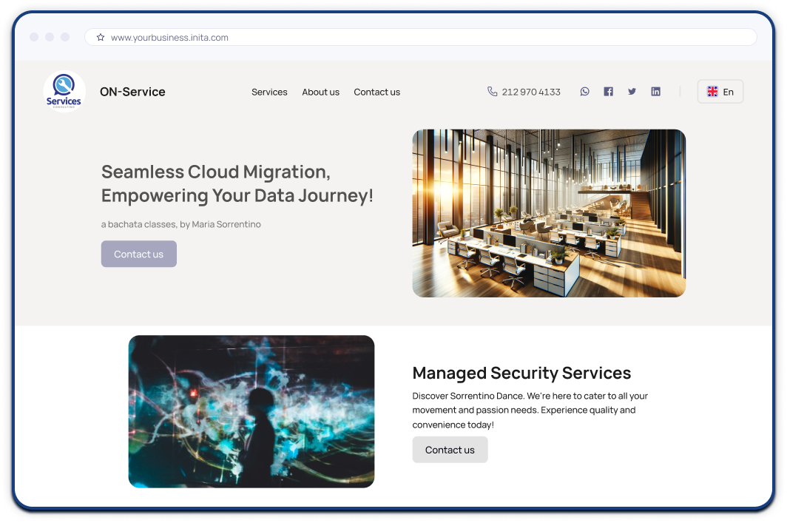Screen dimensions: 787x523
Task: Open About us in the navigation menu
Action: [320, 92]
